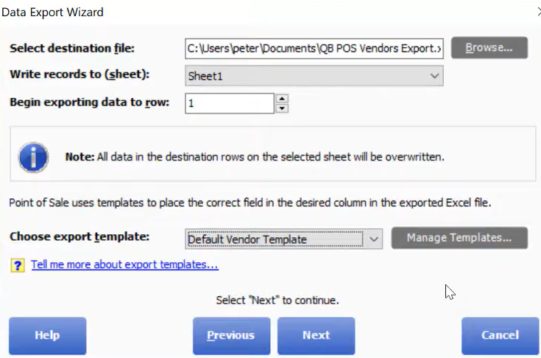
Task: Decrease the starting row with down arrow
Action: click(x=282, y=108)
